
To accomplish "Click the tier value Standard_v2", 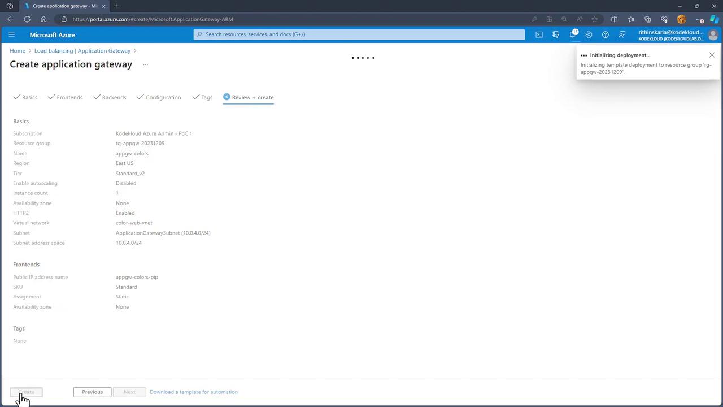I will 130,174.
